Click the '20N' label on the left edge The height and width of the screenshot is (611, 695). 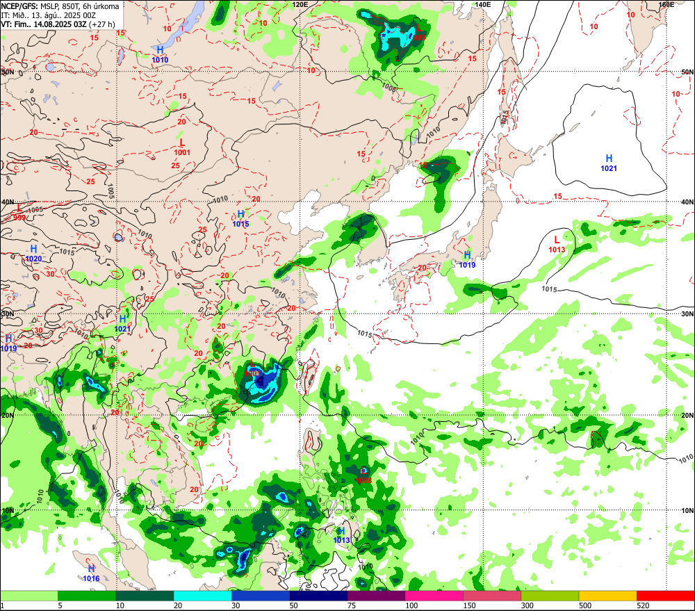7,416
